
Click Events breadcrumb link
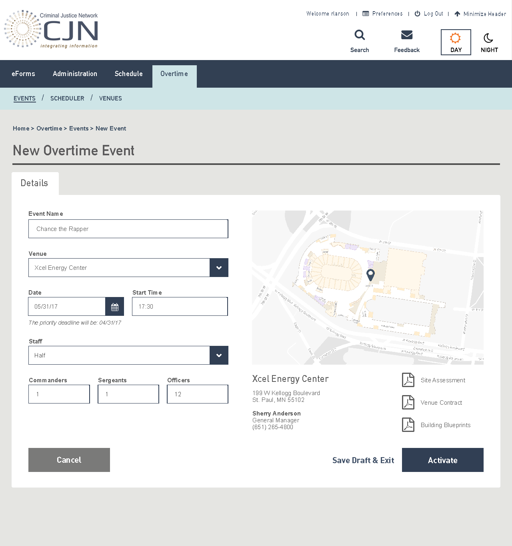pyautogui.click(x=79, y=128)
